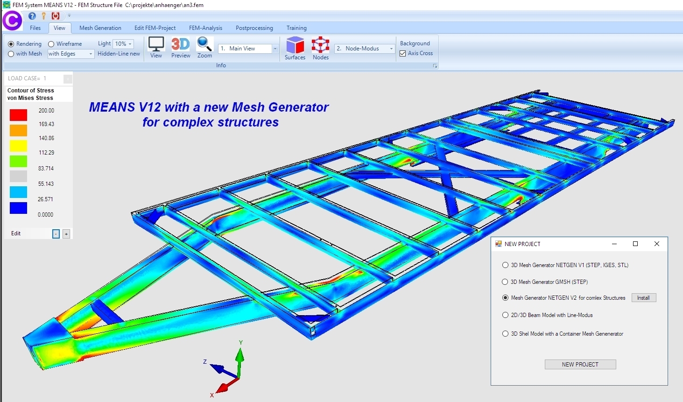The height and width of the screenshot is (402, 683).
Task: Select Mesh Generator NETGEN V2 option
Action: 505,298
